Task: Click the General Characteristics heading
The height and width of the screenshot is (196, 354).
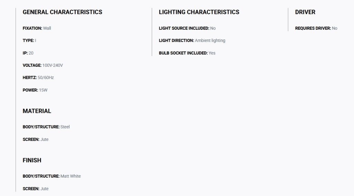Action: coord(62,12)
